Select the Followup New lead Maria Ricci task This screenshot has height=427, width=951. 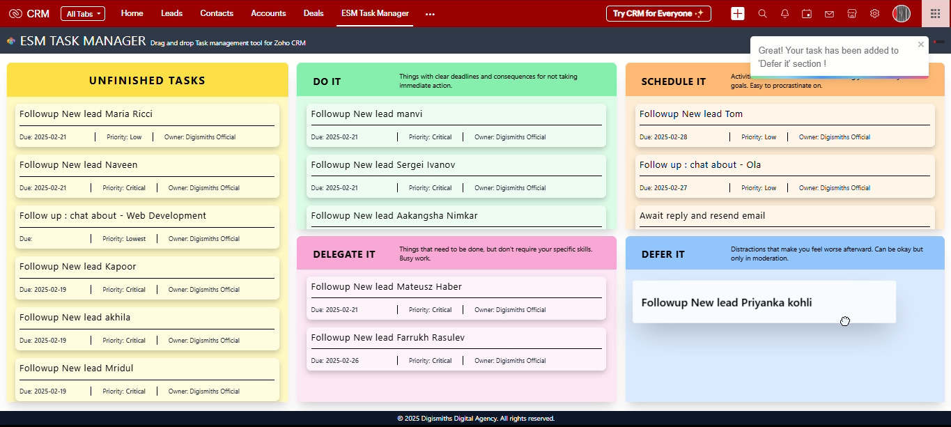point(146,125)
